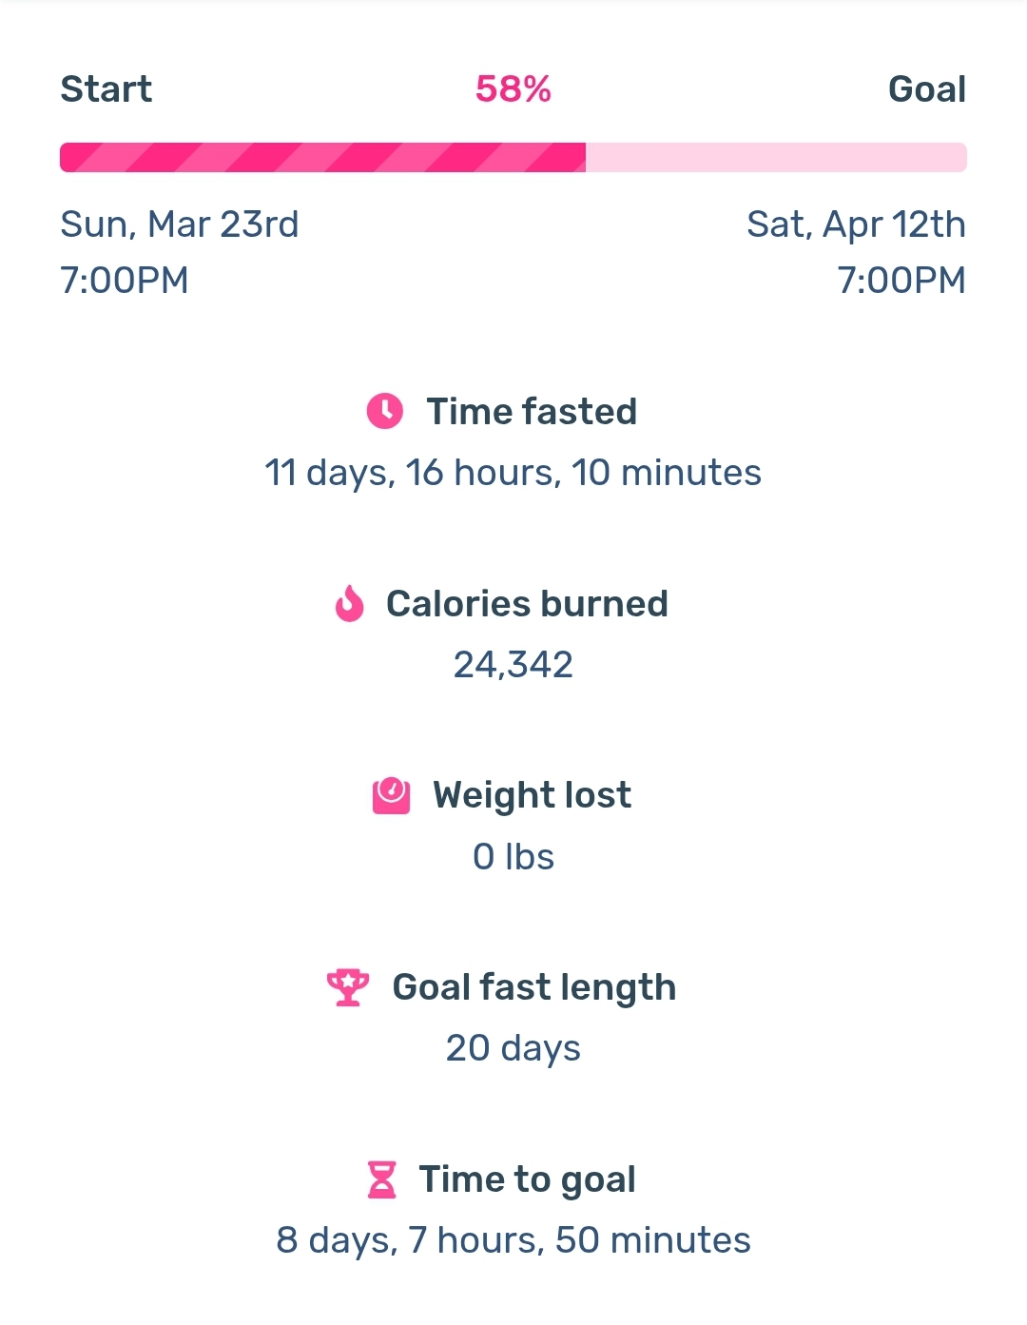Screen dimensions: 1027x1325
Task: Click the pink clock icon beside Time fasted
Action: (x=385, y=411)
